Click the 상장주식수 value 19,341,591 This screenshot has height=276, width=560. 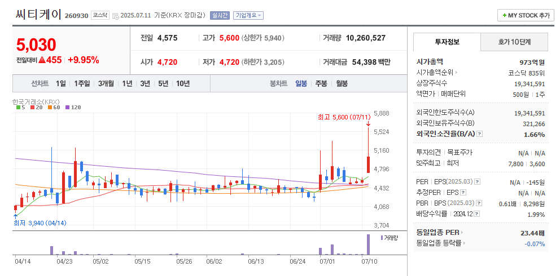[530, 84]
